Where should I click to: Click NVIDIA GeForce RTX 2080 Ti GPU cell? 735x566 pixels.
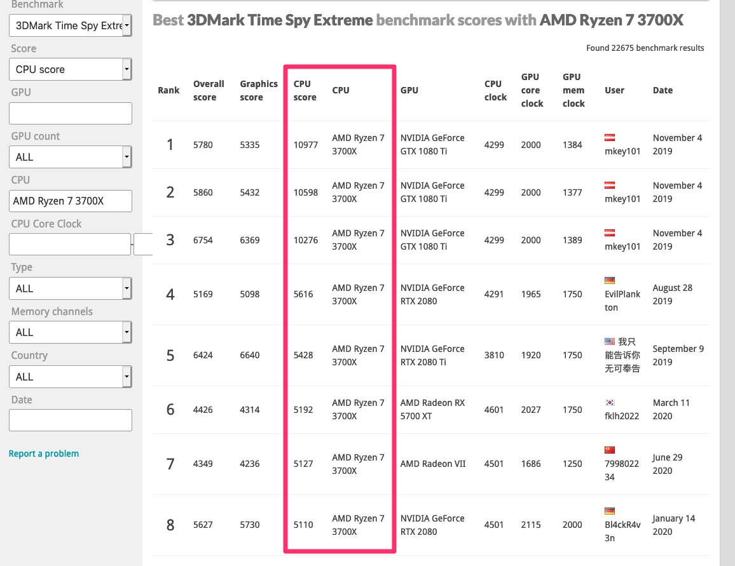point(432,355)
